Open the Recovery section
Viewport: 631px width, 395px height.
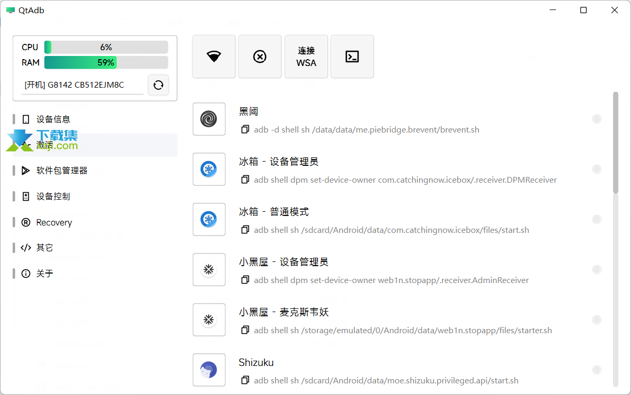[x=95, y=222]
